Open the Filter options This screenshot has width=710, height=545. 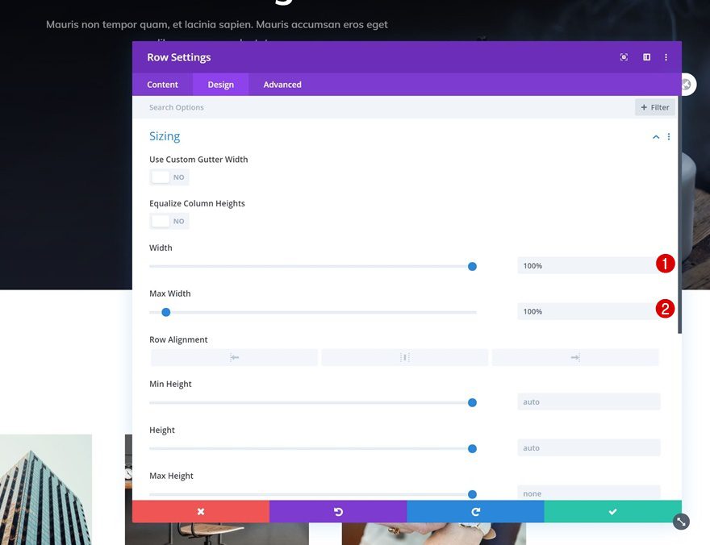[654, 106]
